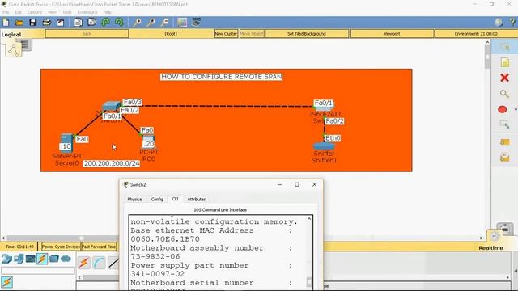Click Set Tiled Background button
The image size is (518, 291).
pos(307,34)
